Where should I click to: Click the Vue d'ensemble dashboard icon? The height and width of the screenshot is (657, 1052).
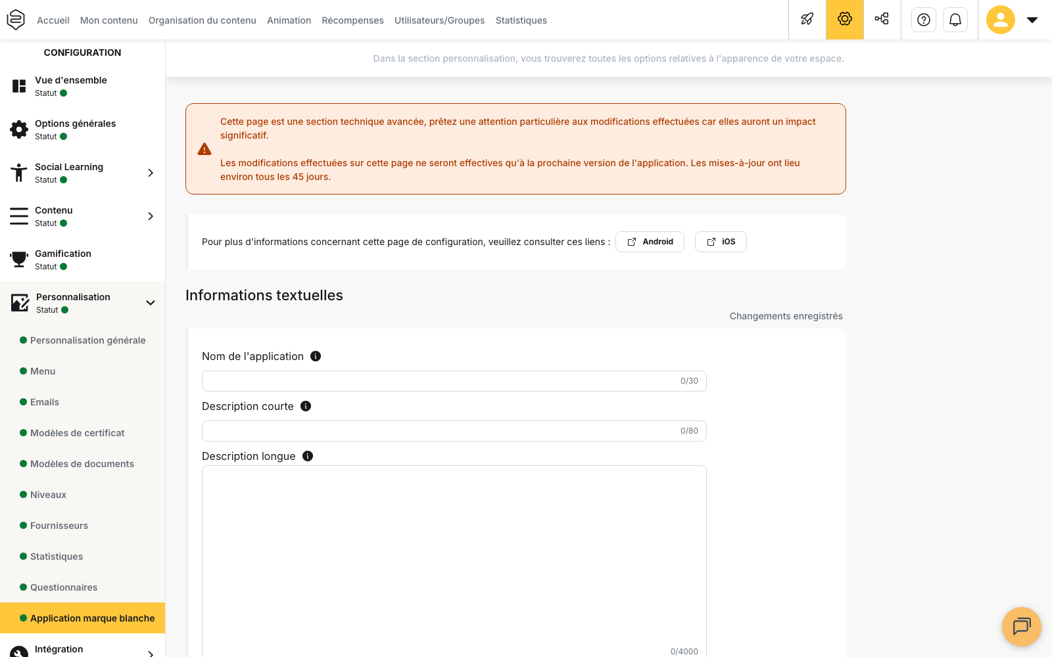[19, 86]
